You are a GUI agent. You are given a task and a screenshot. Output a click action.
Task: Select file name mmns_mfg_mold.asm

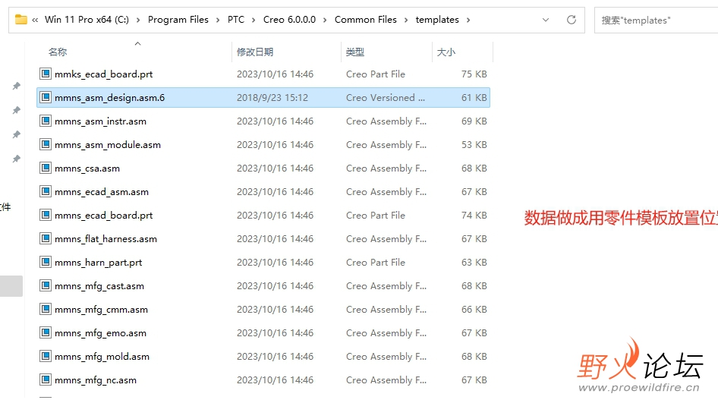pos(102,357)
